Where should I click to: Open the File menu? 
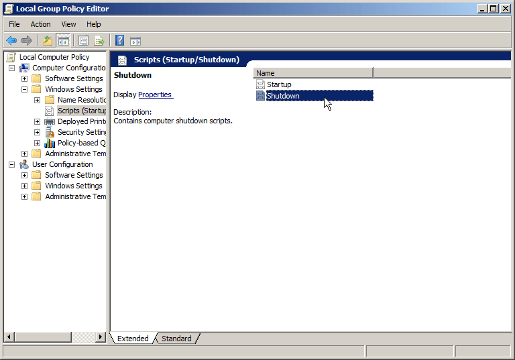(x=14, y=24)
